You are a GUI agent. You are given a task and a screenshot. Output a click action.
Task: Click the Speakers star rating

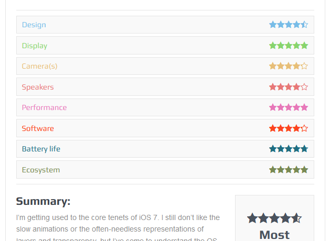click(x=288, y=87)
